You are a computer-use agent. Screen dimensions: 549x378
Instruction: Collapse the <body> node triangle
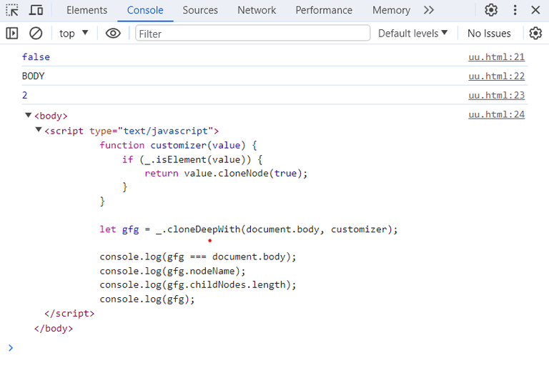[x=29, y=115]
